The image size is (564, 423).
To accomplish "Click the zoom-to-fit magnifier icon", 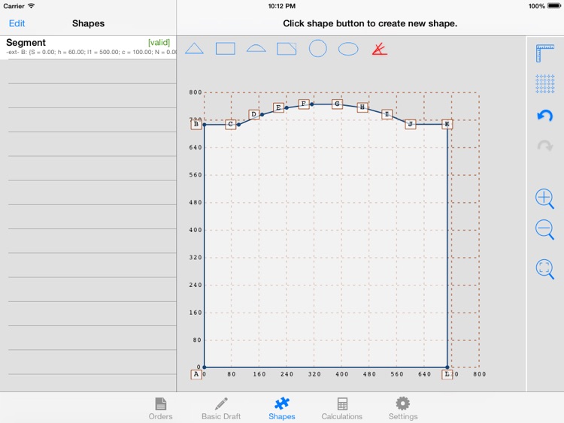I will pyautogui.click(x=544, y=269).
